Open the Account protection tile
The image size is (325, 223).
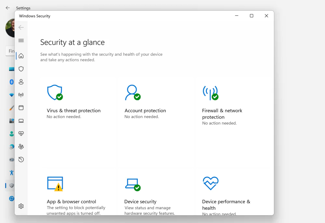point(145,110)
